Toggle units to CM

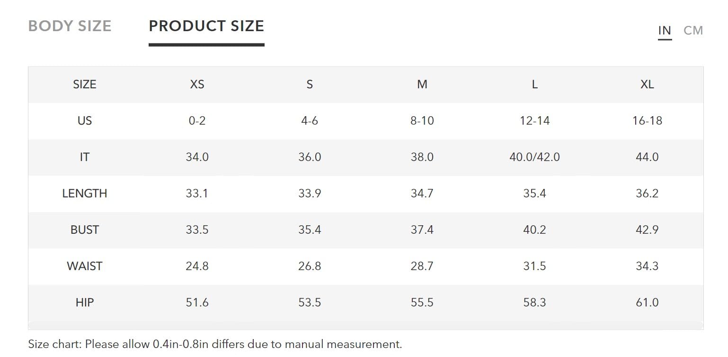[x=693, y=30]
